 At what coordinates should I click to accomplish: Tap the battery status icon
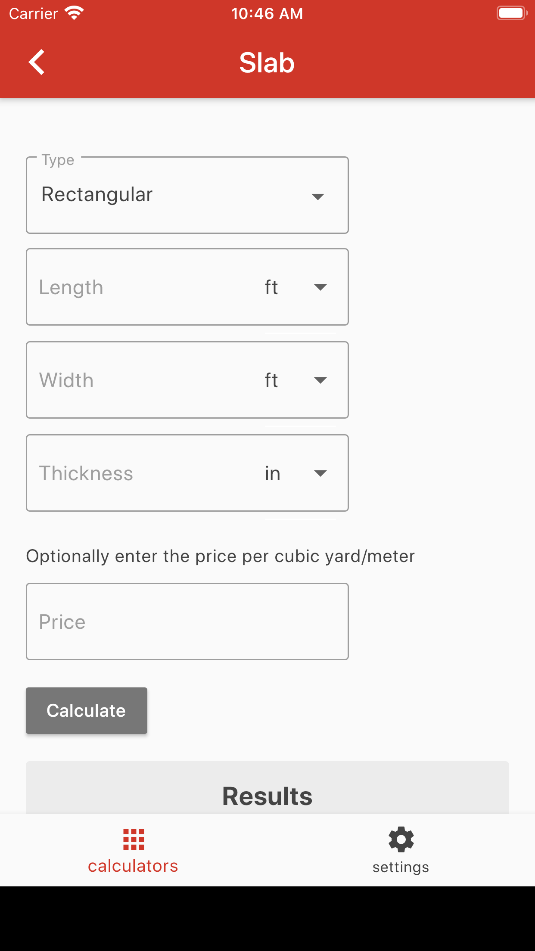512,13
